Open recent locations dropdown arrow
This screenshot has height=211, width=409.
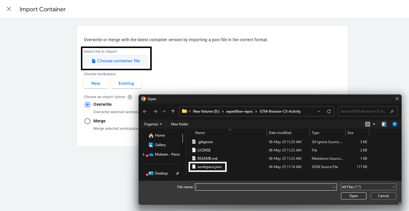tap(164, 111)
